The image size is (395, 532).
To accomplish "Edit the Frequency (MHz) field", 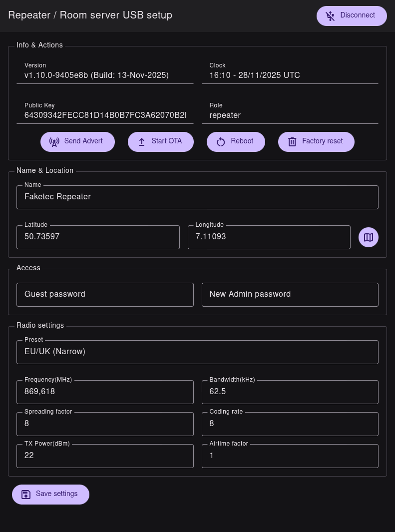I will click(105, 392).
